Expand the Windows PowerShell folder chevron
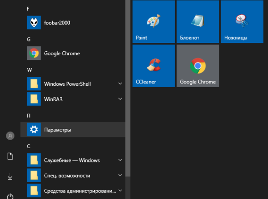 point(120,83)
